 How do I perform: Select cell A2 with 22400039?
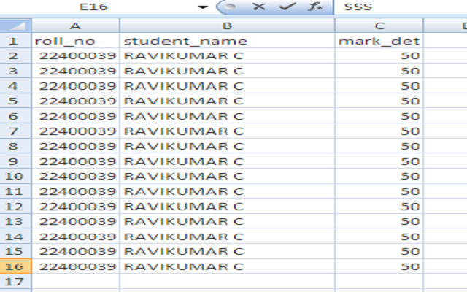[76, 55]
